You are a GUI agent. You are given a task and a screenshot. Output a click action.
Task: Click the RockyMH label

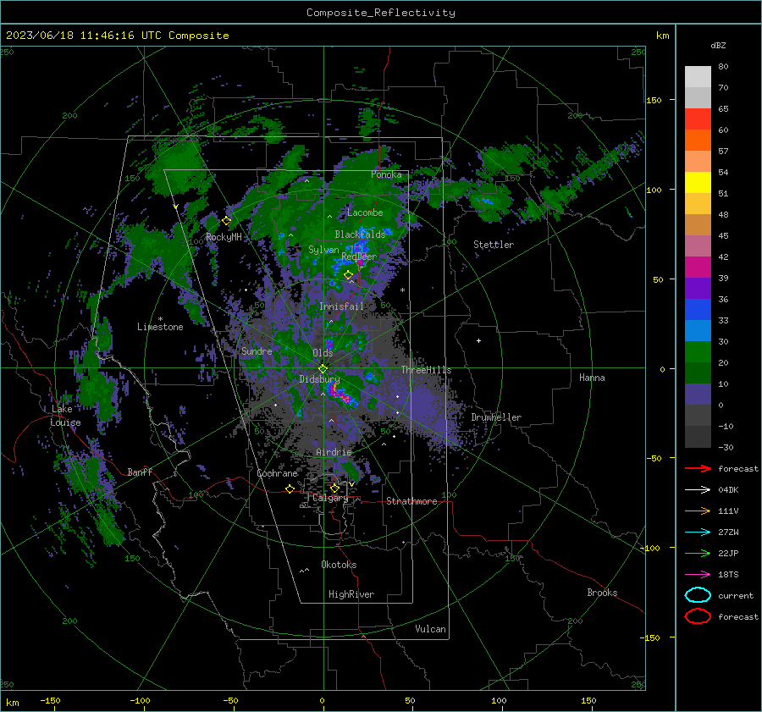(224, 237)
